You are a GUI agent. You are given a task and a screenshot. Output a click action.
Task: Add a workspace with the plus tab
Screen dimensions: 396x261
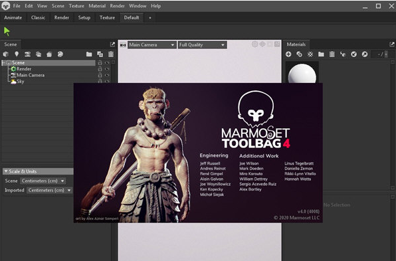pos(150,18)
